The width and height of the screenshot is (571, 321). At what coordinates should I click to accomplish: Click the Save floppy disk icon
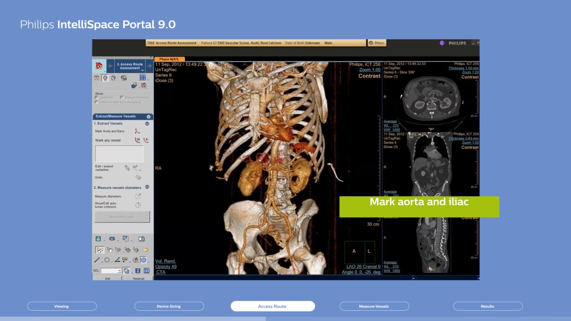[98, 239]
